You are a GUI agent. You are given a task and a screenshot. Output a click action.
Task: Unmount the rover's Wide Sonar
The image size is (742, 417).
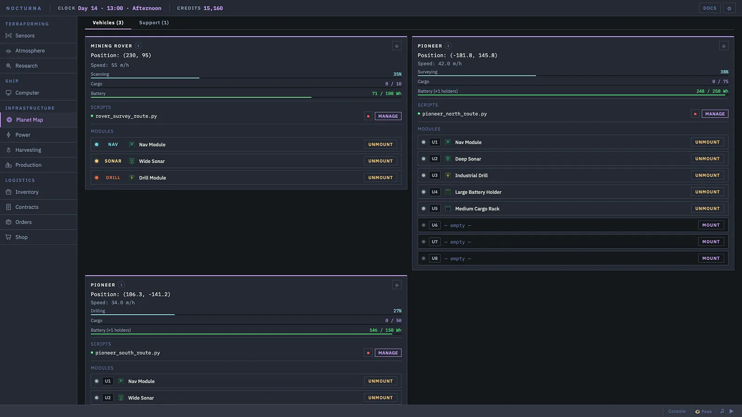[x=380, y=161]
